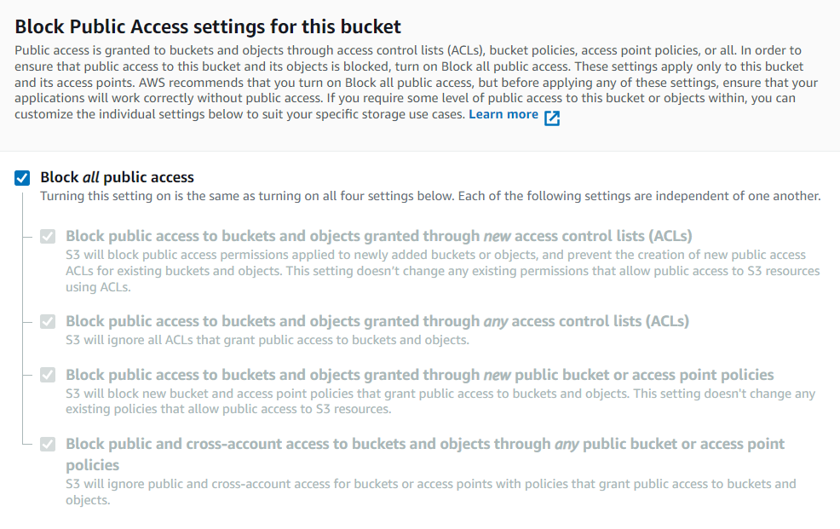Click the label about new access control lists

tap(378, 236)
